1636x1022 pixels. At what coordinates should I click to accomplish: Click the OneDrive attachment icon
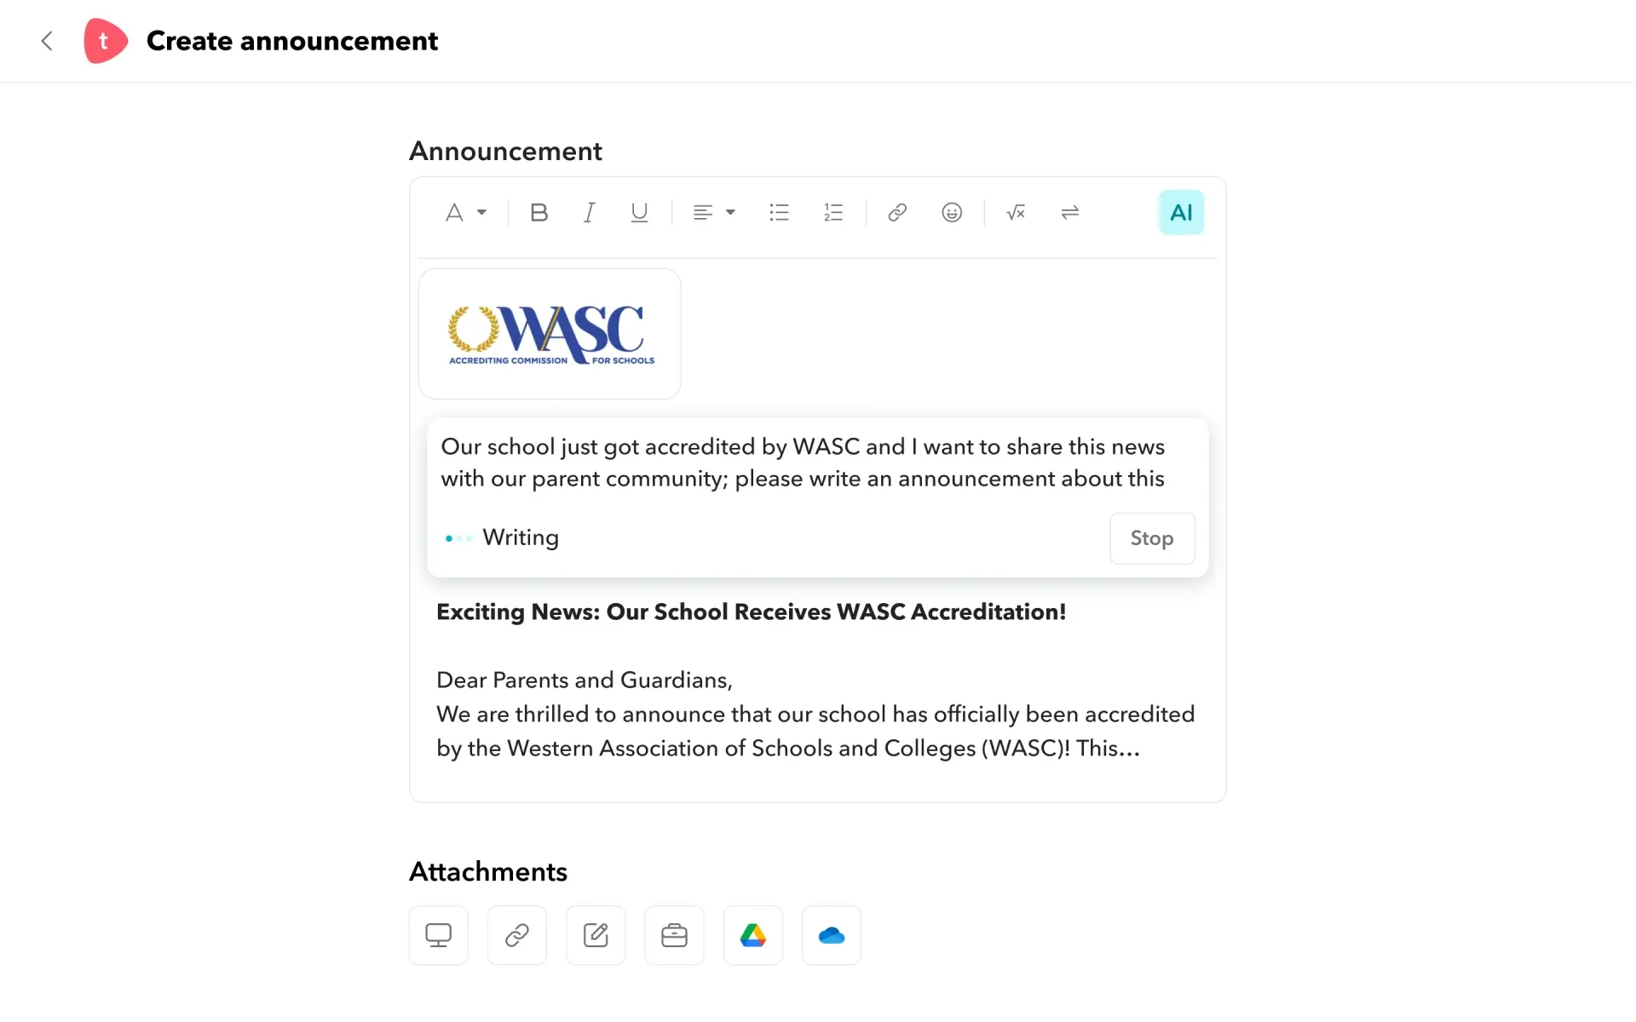[x=832, y=935]
